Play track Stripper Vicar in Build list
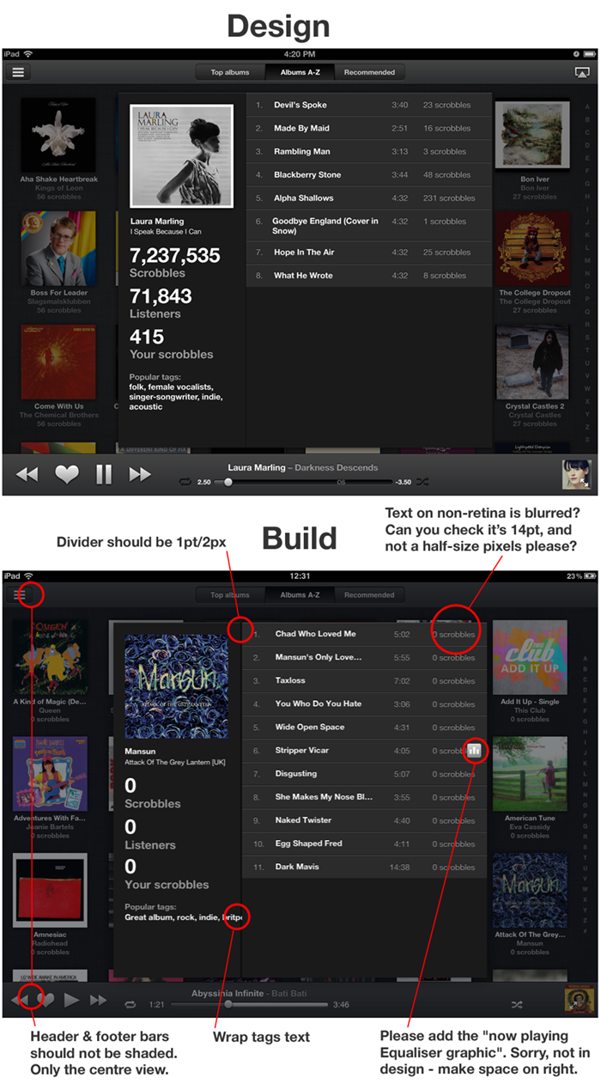The width and height of the screenshot is (601, 1090). (x=364, y=751)
